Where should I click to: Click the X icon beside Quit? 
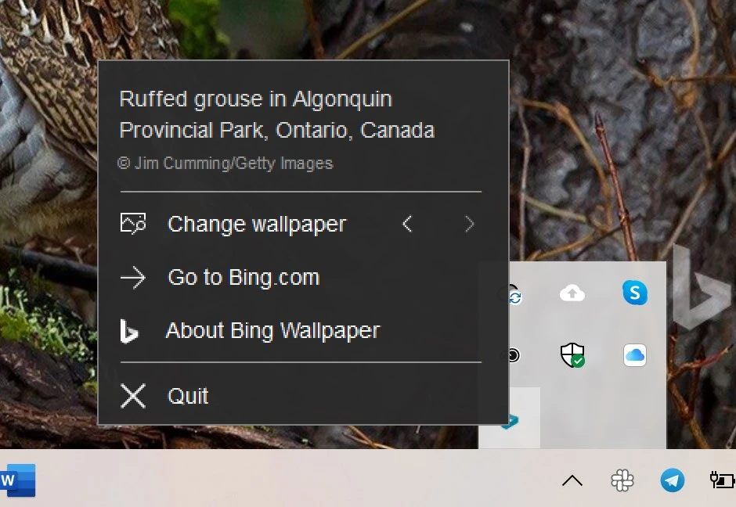(133, 397)
